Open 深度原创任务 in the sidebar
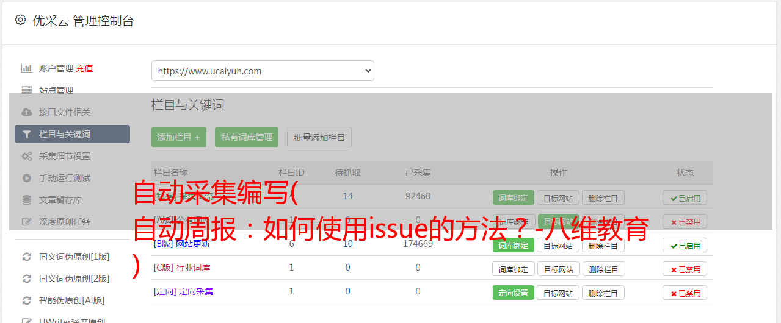 [65, 222]
